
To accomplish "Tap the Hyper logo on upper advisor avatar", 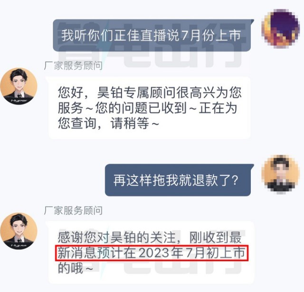I will (x=19, y=100).
